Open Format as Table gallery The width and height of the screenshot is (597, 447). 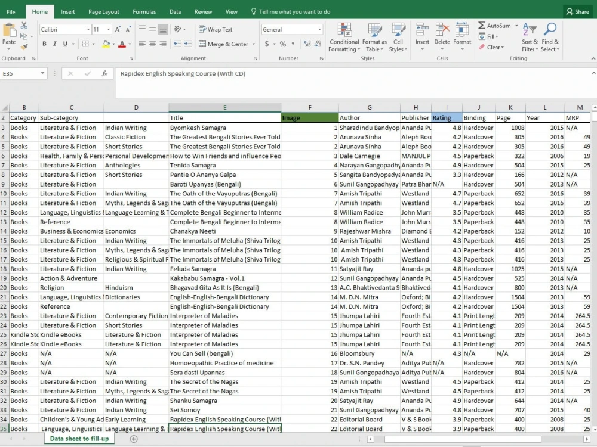(374, 38)
